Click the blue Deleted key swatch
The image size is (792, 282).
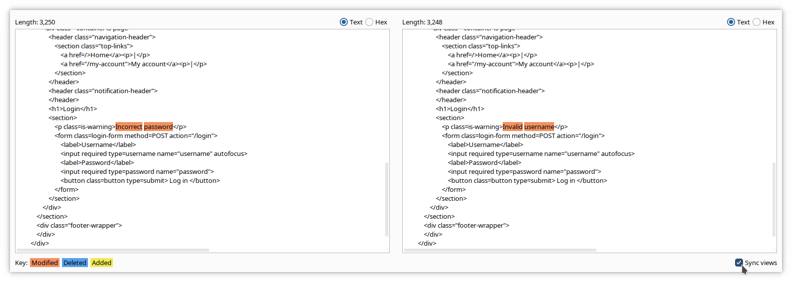[75, 263]
